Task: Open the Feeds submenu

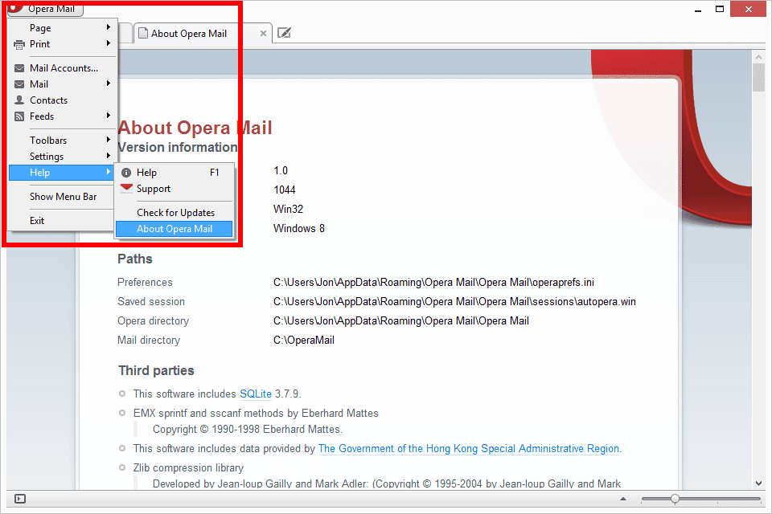Action: coord(63,116)
